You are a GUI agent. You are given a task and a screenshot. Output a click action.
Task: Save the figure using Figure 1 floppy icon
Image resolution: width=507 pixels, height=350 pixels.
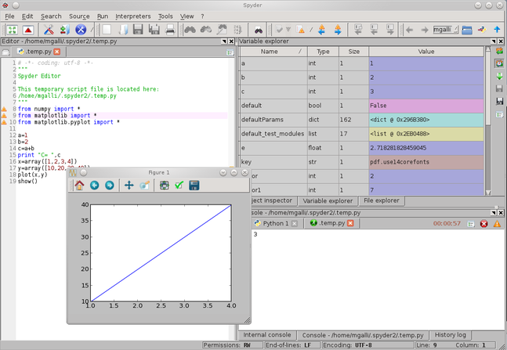[x=194, y=186]
